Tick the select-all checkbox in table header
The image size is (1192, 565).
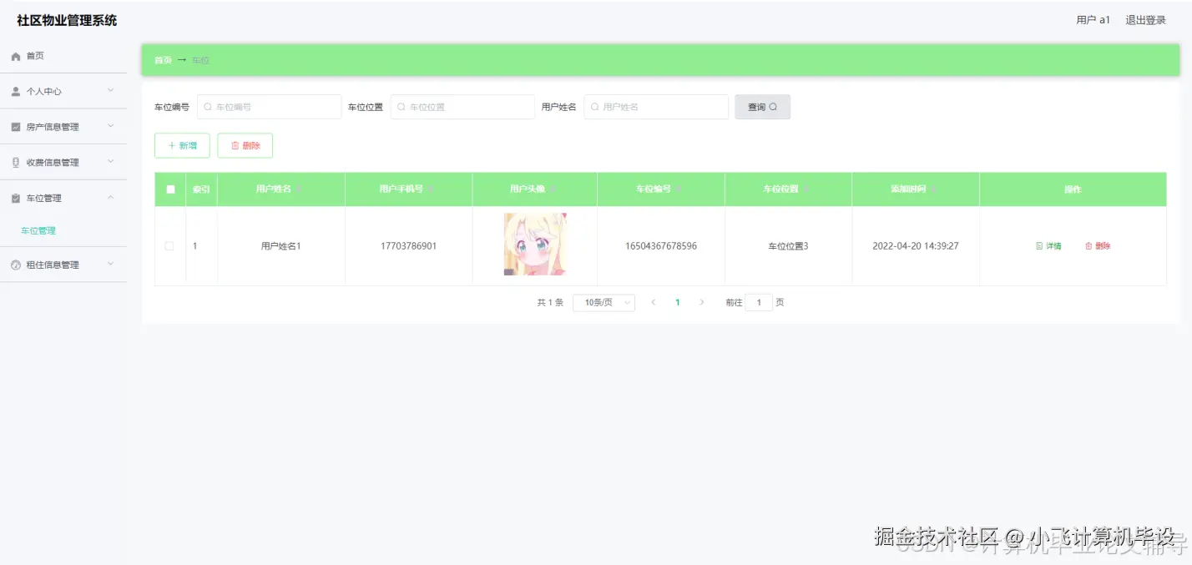coord(170,189)
